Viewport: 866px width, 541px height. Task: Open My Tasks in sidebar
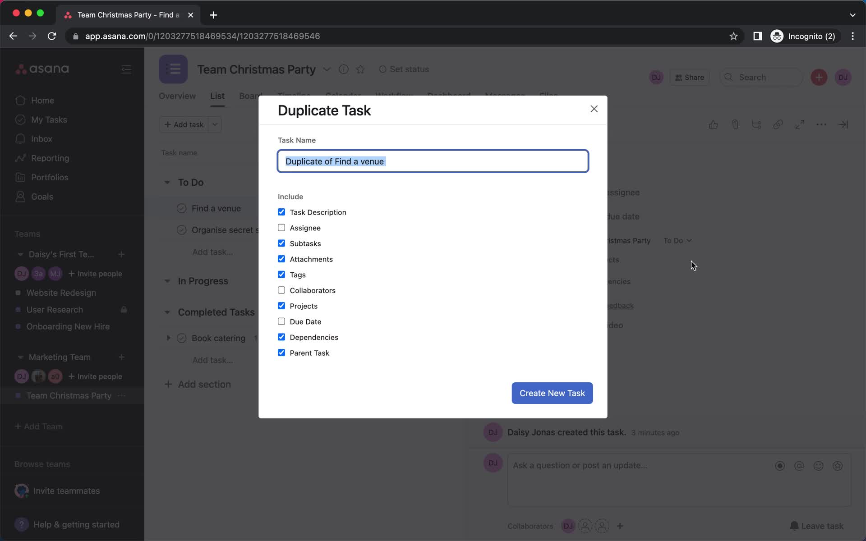pos(49,120)
